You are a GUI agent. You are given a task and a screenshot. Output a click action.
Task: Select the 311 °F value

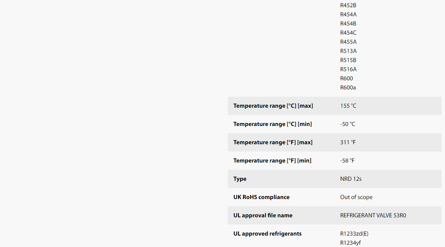(348, 142)
